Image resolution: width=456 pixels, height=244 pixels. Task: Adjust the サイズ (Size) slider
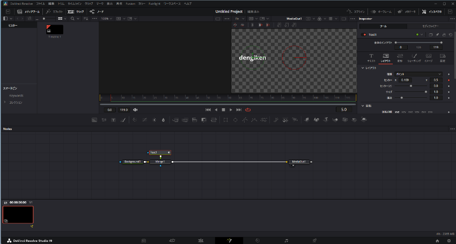tap(426, 91)
